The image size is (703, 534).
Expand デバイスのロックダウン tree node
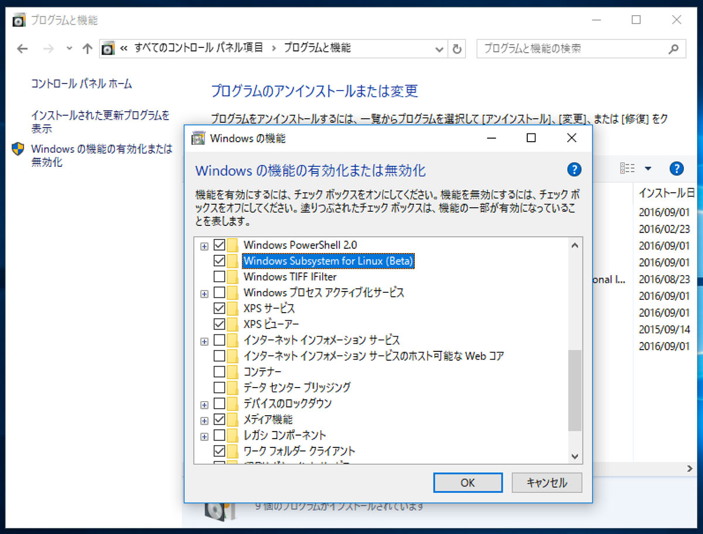click(x=204, y=405)
